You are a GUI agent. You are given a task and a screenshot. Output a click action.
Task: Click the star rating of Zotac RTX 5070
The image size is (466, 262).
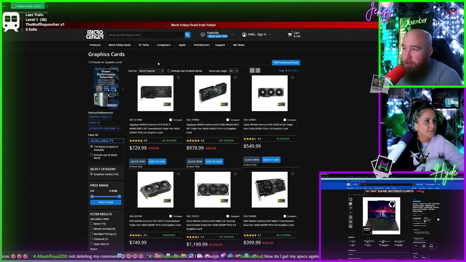(x=250, y=139)
